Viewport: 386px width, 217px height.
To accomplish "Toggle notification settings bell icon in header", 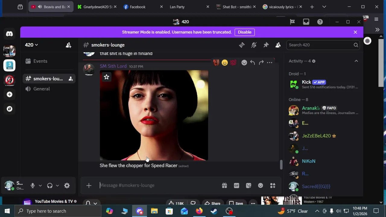I will [254, 45].
